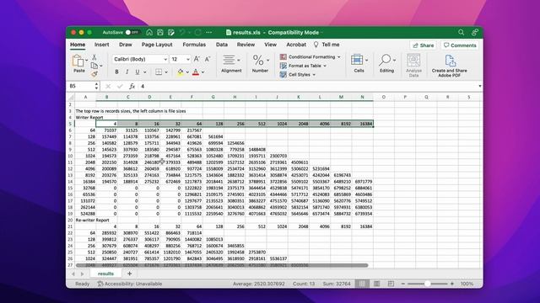Toggle Underline formatting

tap(137, 72)
